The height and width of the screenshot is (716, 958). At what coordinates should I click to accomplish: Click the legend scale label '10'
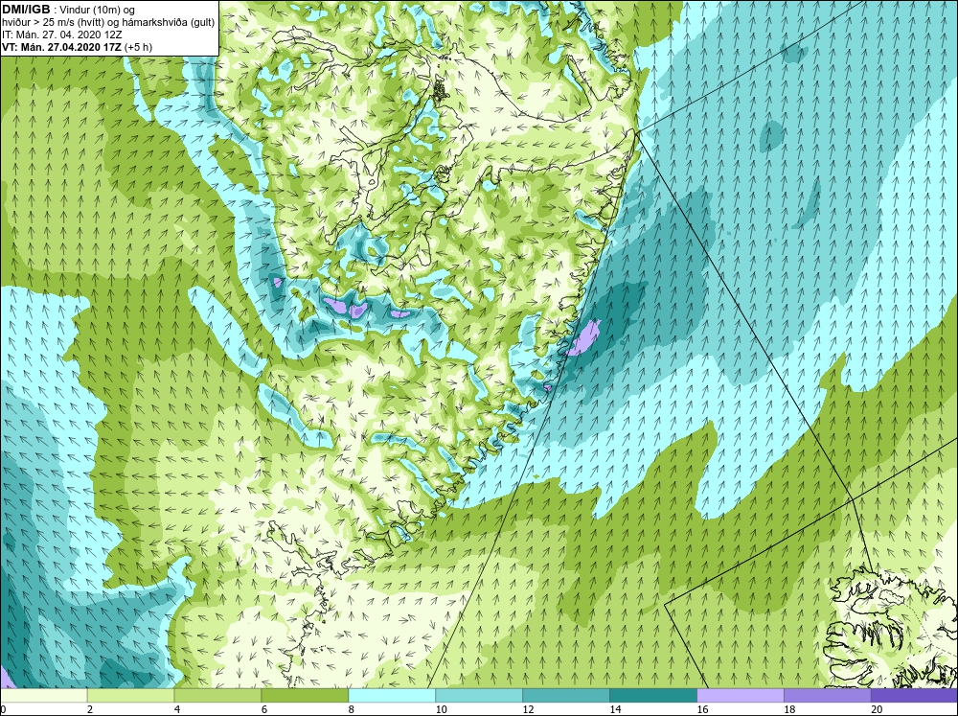441,709
